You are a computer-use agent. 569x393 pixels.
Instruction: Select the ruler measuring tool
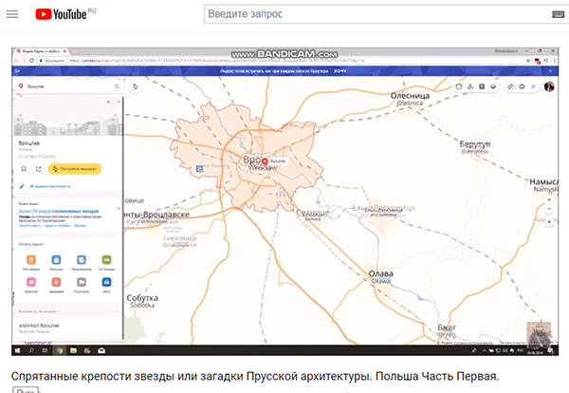point(510,86)
